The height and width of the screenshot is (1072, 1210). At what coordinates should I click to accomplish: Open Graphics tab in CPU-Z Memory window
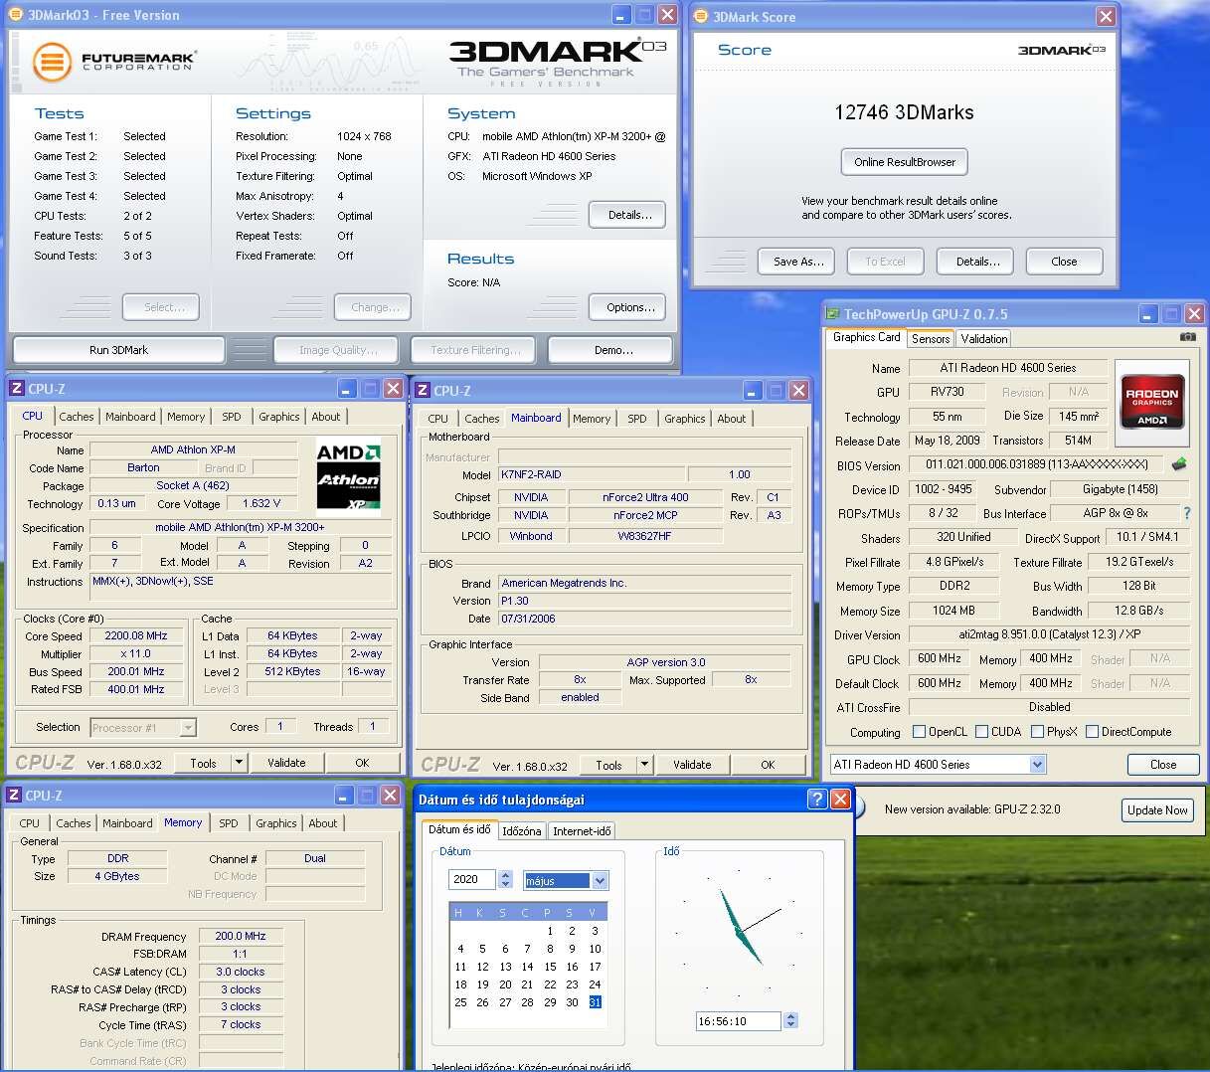click(275, 823)
